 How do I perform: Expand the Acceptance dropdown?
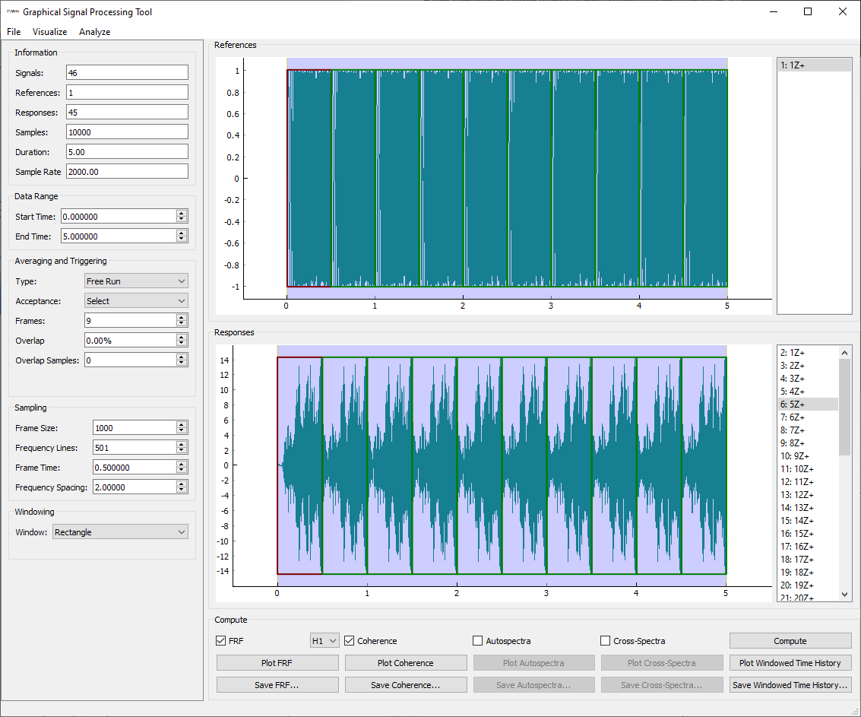click(136, 301)
